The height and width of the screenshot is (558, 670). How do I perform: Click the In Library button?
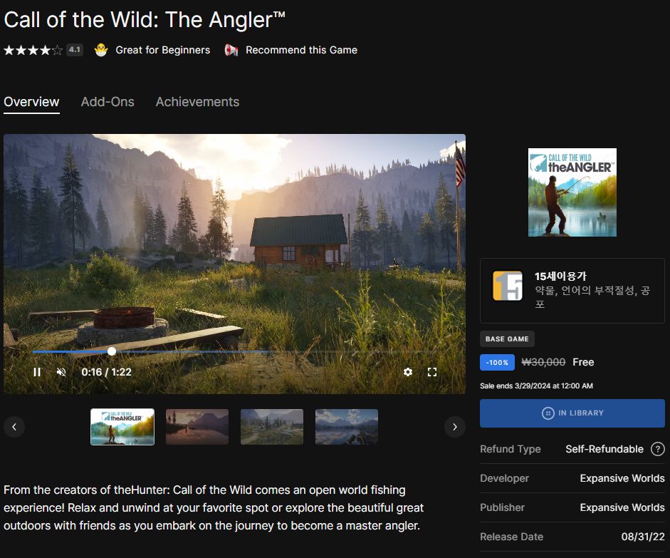572,413
